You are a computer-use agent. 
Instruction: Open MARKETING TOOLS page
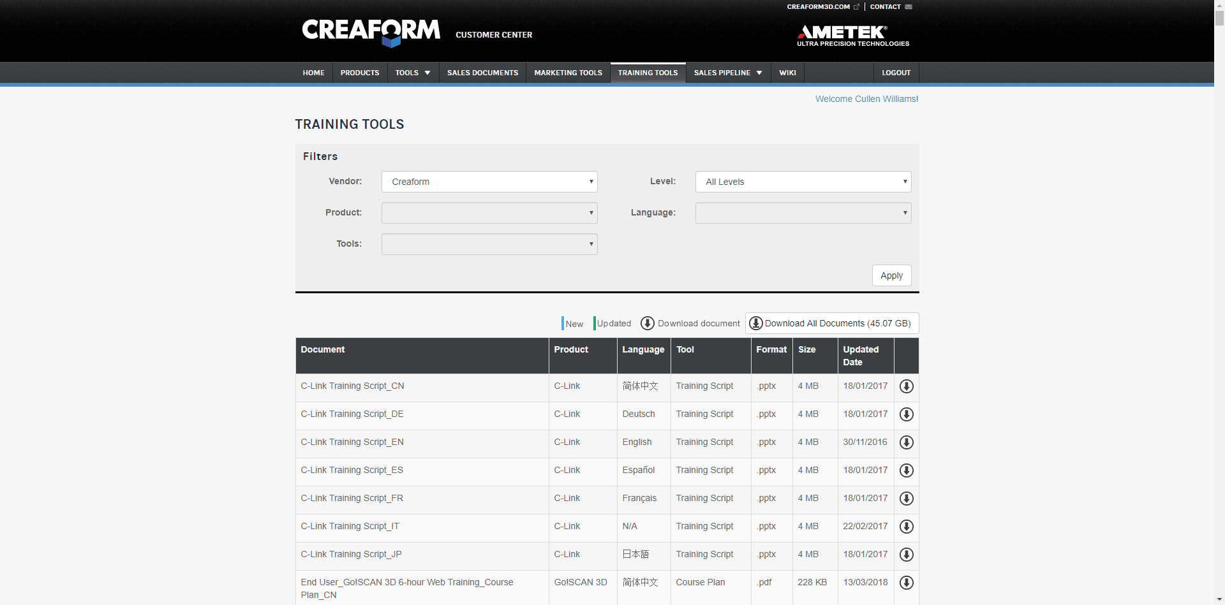[568, 73]
